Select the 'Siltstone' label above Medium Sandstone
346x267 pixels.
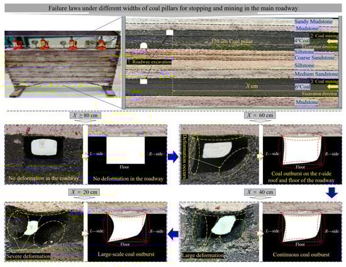pos(304,65)
